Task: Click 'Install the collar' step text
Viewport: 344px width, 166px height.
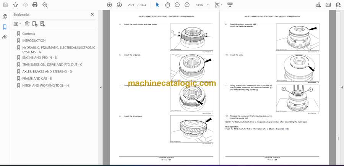Action: [237, 55]
